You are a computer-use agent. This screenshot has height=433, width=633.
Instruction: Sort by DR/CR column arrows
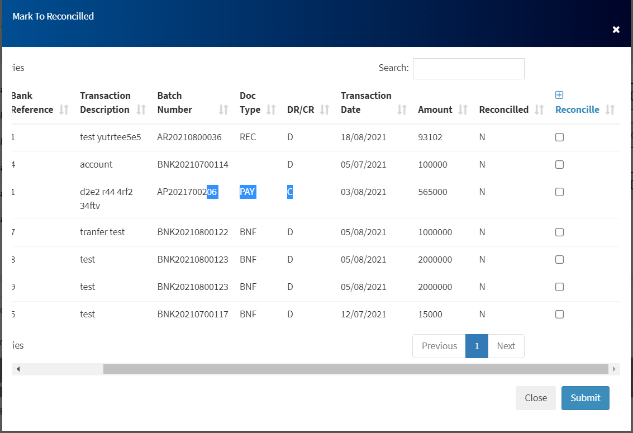point(325,110)
